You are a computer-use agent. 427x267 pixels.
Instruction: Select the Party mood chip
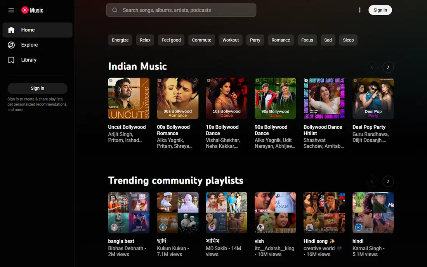pyautogui.click(x=255, y=40)
